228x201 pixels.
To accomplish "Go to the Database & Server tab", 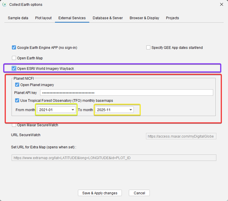I will pos(108,18).
